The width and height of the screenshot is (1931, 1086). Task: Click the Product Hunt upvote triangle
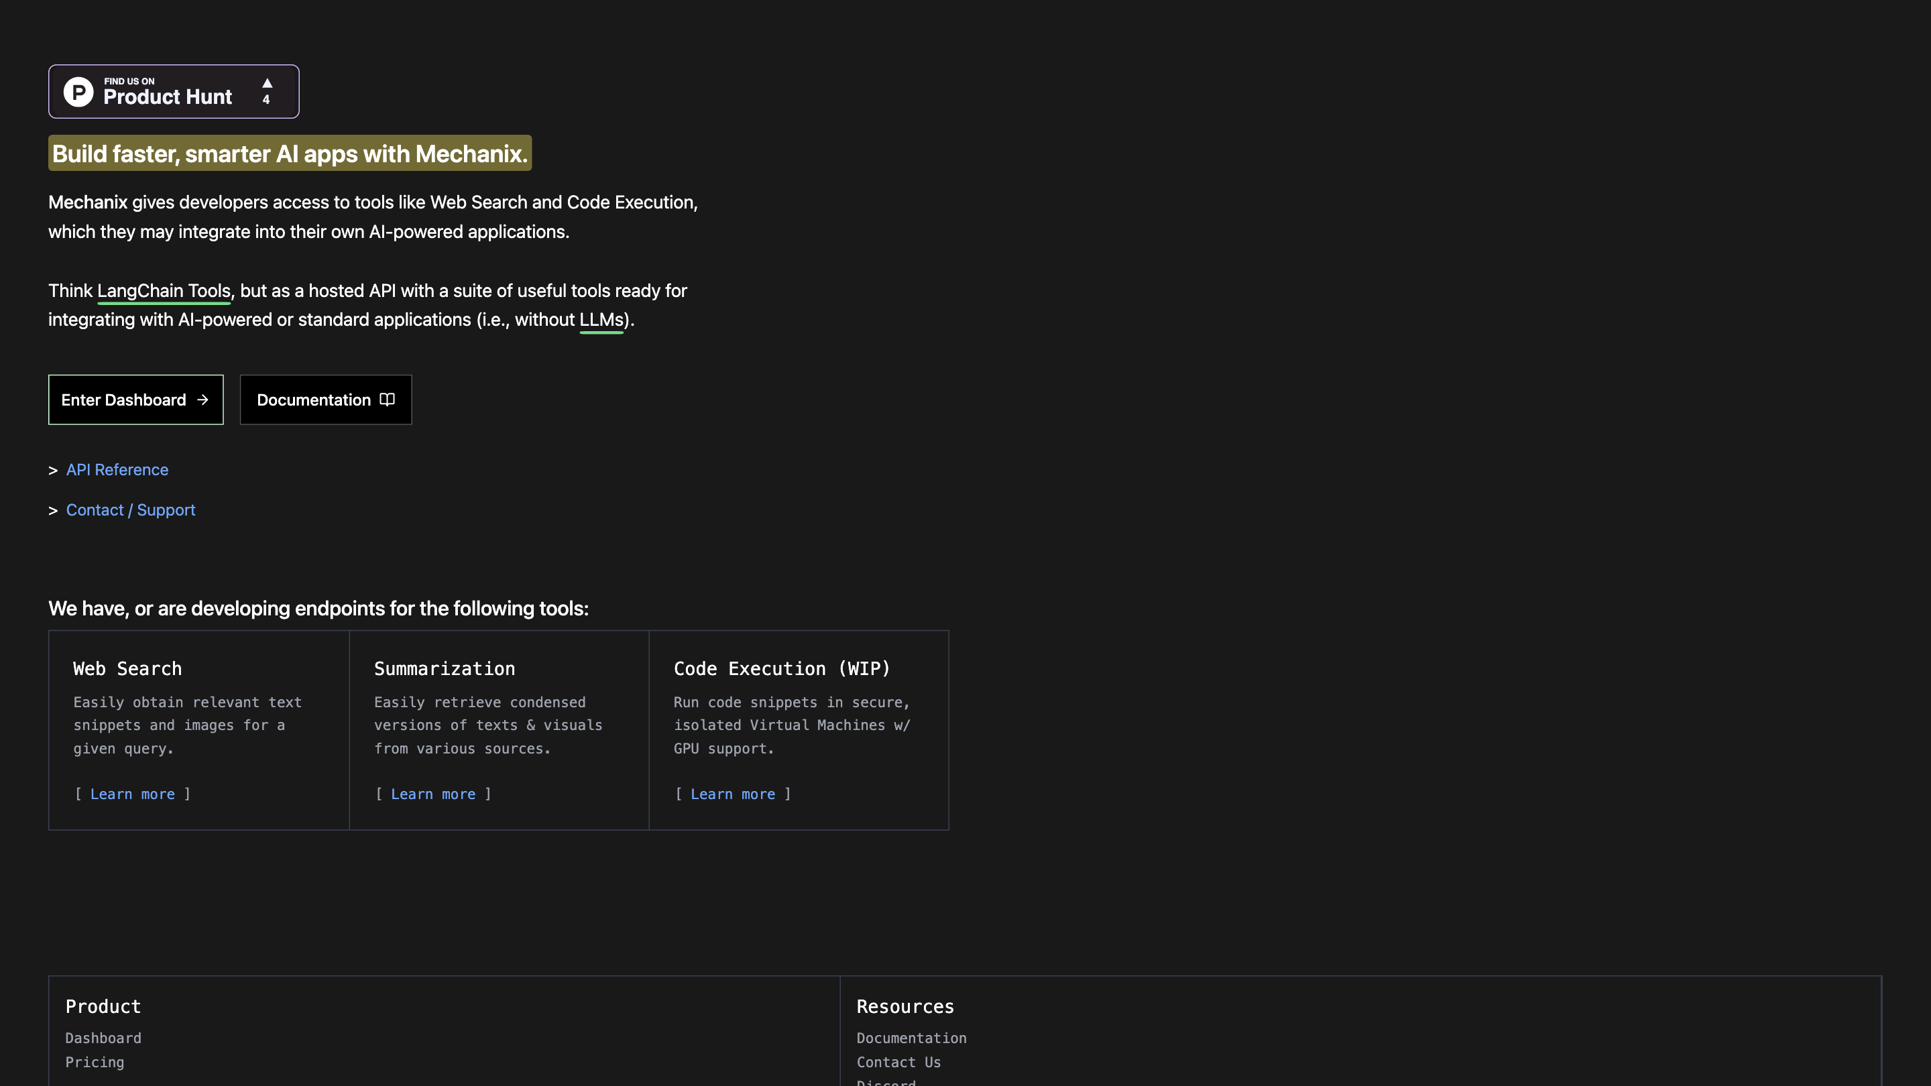click(267, 83)
